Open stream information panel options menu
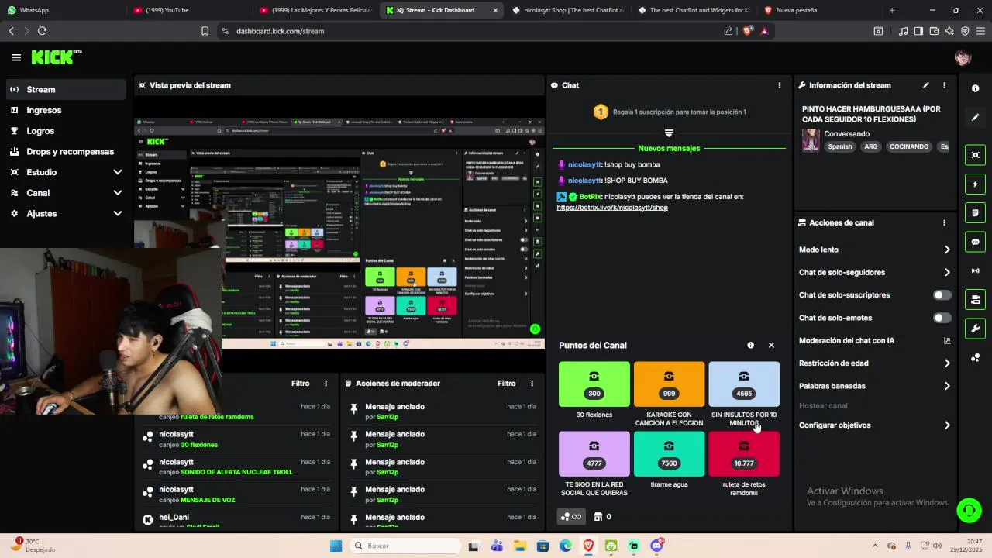Viewport: 992px width, 558px height. [x=944, y=85]
